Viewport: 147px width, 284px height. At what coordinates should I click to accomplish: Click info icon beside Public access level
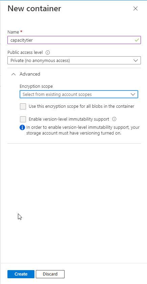pyautogui.click(x=48, y=53)
